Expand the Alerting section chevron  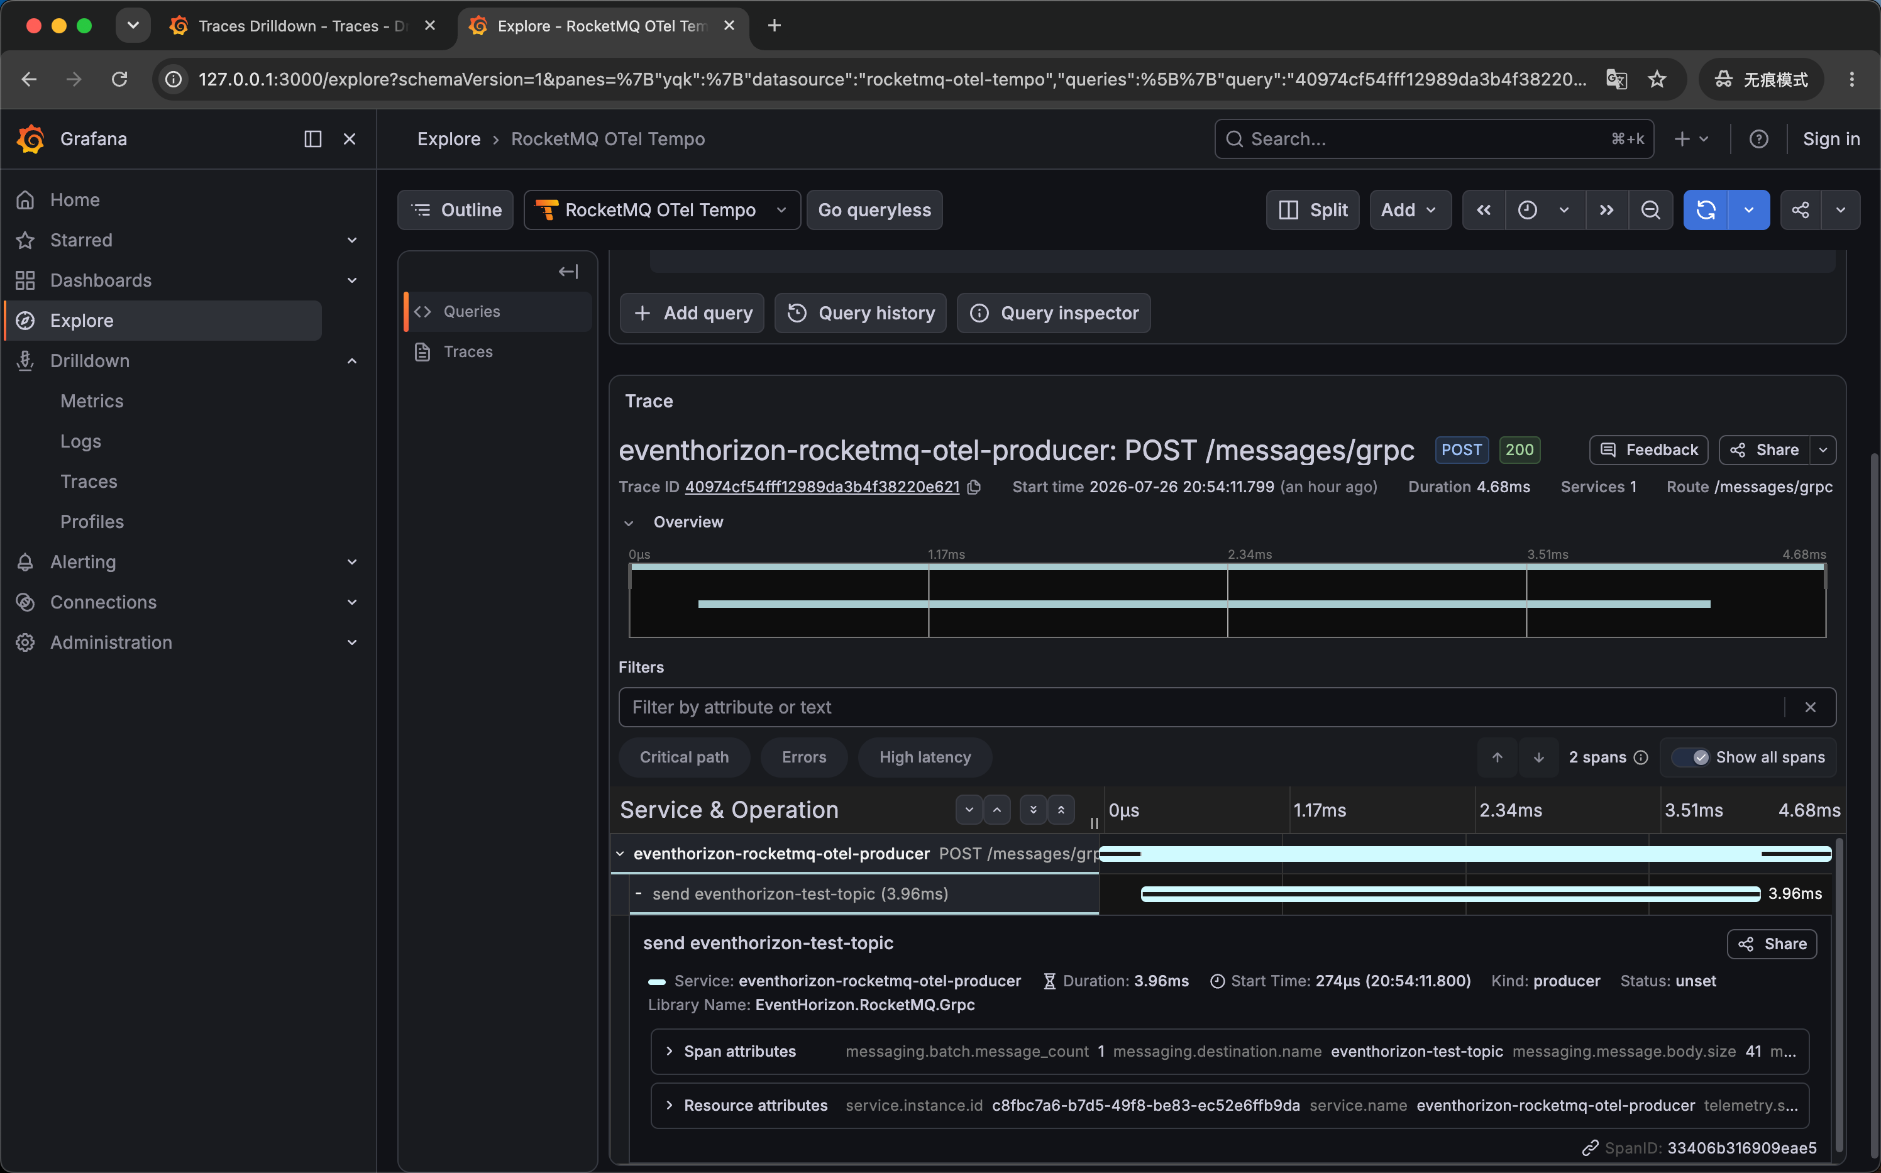point(352,563)
